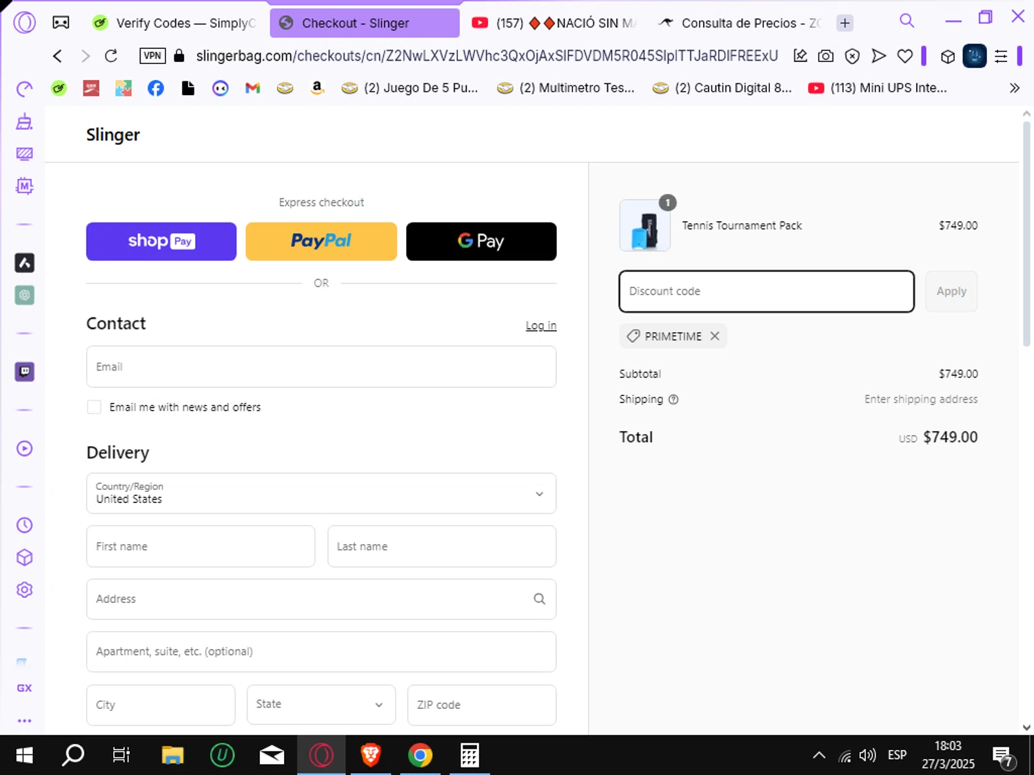
Task: Pay with PayPal button
Action: (x=321, y=241)
